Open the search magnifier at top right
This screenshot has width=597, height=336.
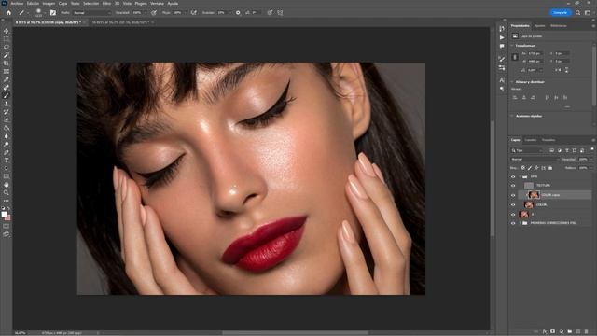click(578, 12)
